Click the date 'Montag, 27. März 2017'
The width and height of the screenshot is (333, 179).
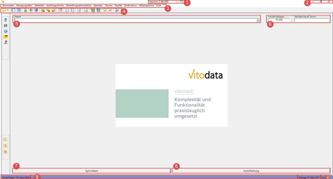(x=309, y=177)
